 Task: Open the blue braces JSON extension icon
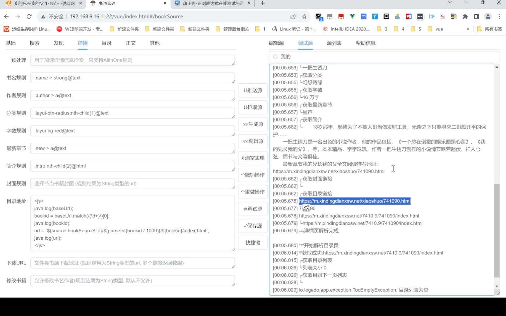431,17
